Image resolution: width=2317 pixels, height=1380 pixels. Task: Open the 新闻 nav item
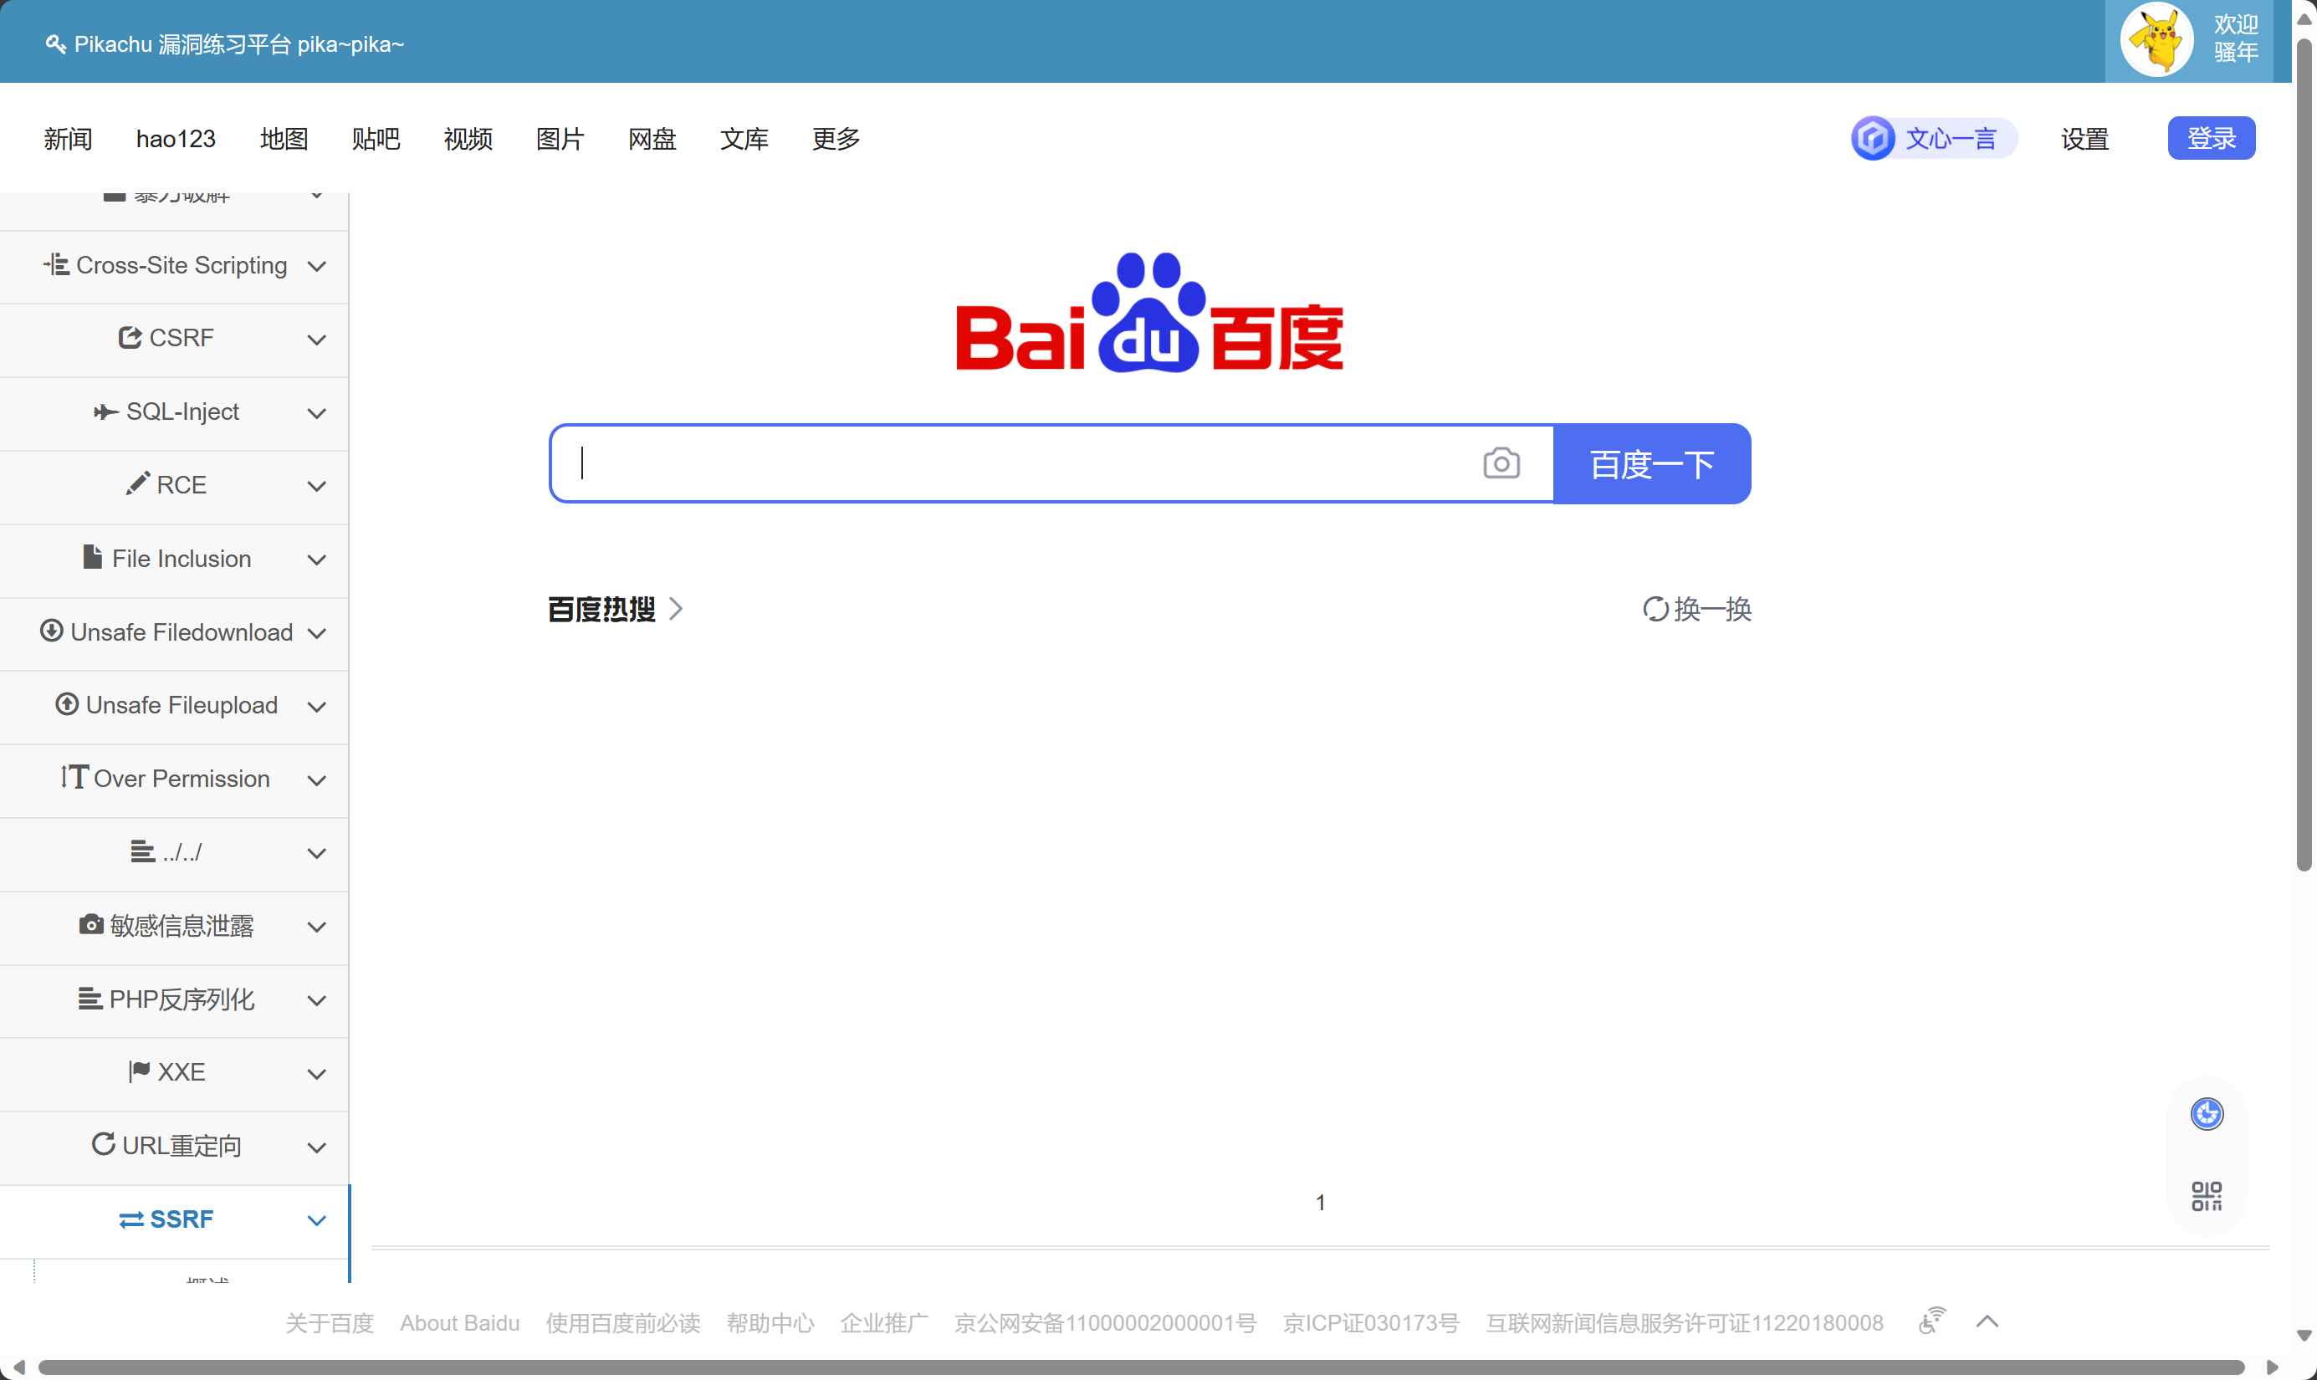pos(68,139)
